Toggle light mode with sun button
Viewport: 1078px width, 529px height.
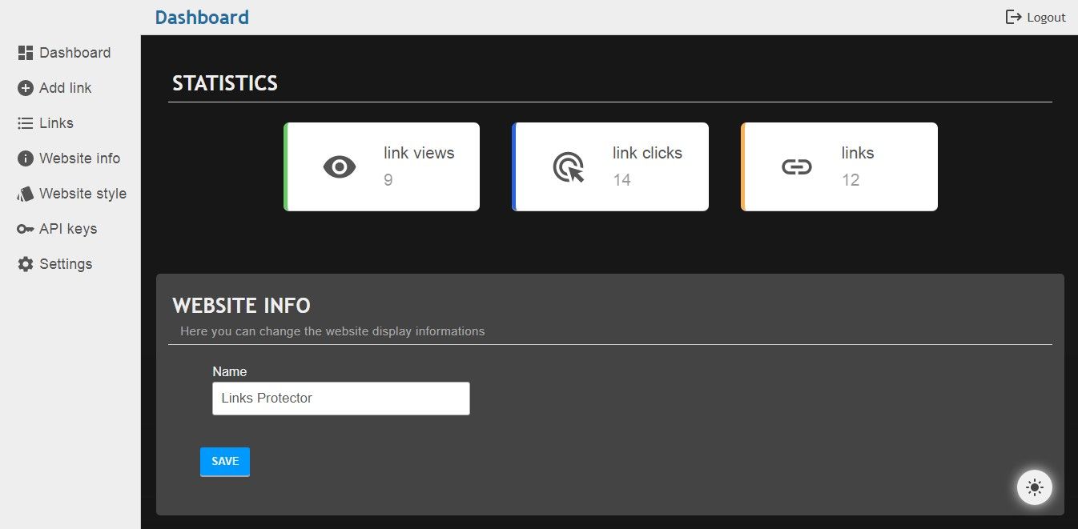coord(1035,487)
